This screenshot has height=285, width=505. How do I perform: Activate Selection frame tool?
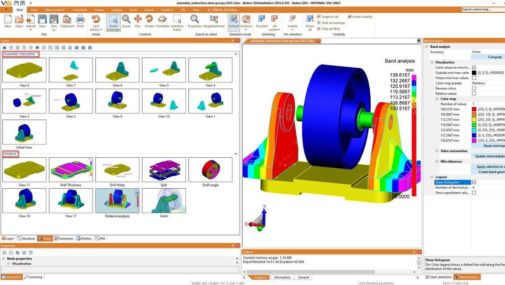coord(177,23)
